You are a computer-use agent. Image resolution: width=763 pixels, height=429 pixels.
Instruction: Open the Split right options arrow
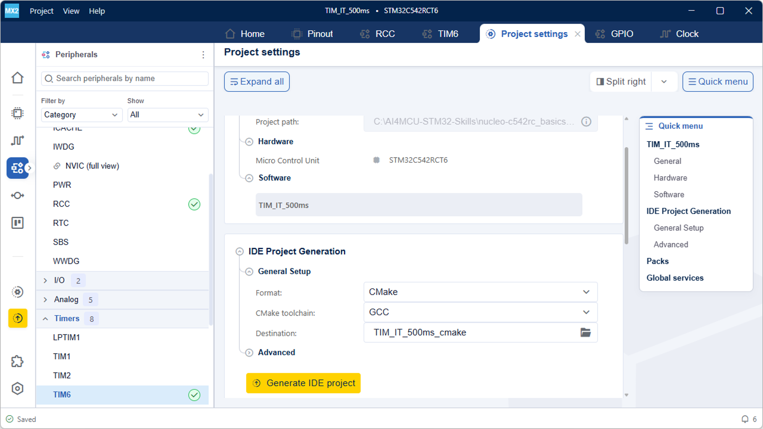[x=664, y=82]
